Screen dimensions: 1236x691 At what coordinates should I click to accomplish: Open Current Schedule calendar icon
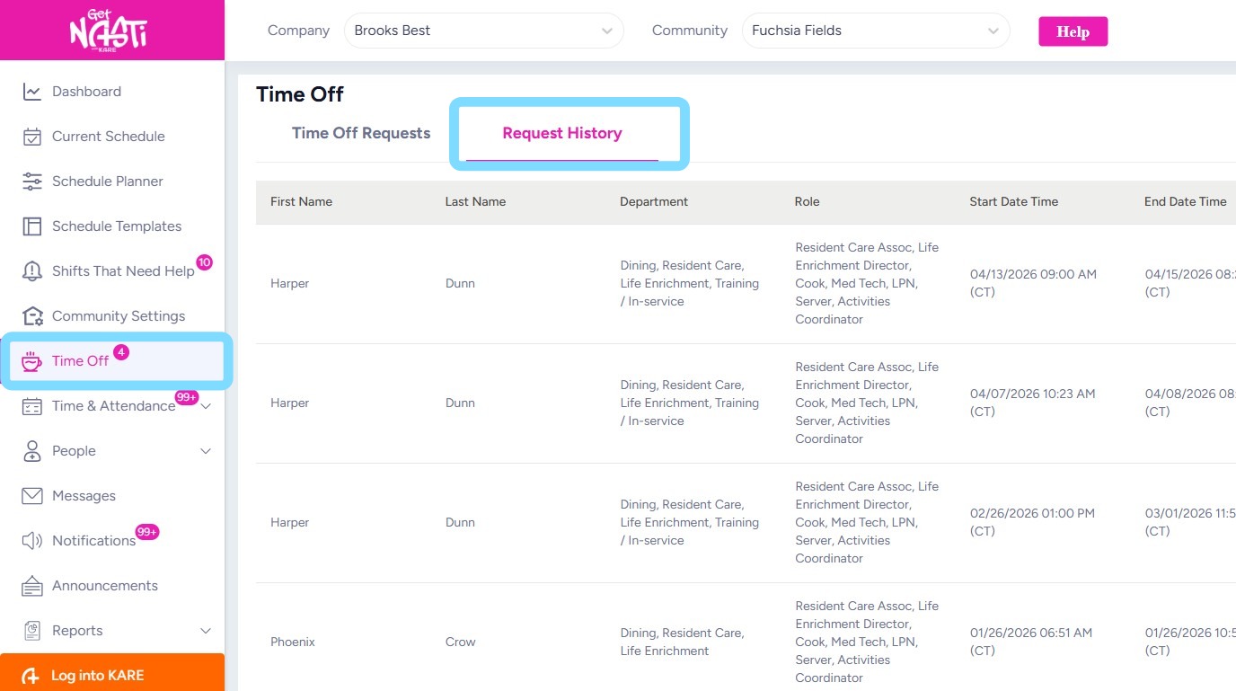click(32, 137)
